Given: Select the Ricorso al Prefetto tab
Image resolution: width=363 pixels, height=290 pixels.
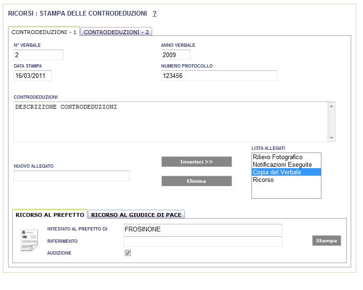Looking at the screenshot, I should [x=50, y=215].
